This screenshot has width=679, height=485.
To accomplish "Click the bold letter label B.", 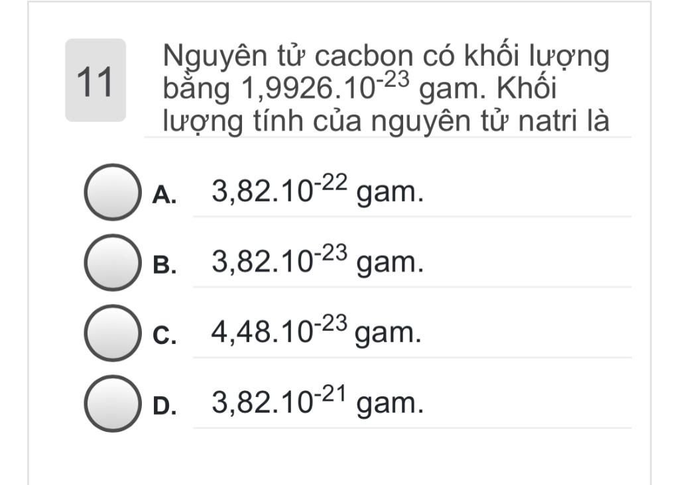I will (164, 265).
